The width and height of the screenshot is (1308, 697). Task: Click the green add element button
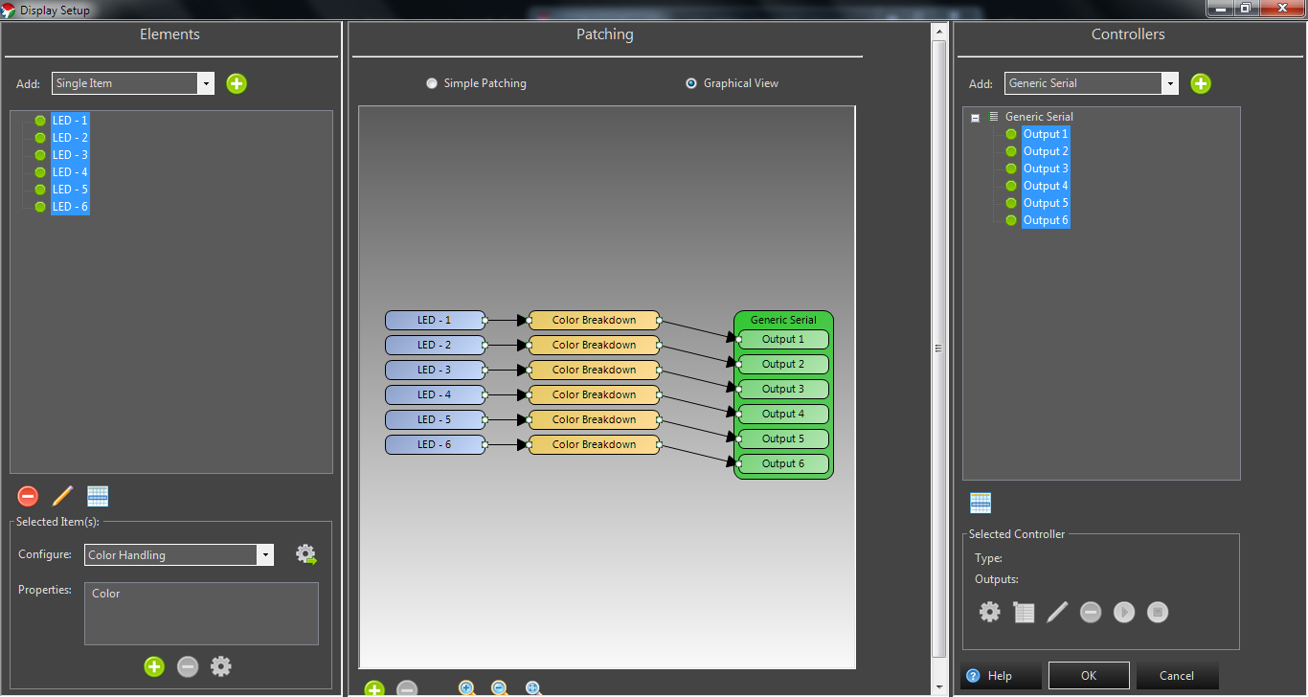(x=237, y=83)
